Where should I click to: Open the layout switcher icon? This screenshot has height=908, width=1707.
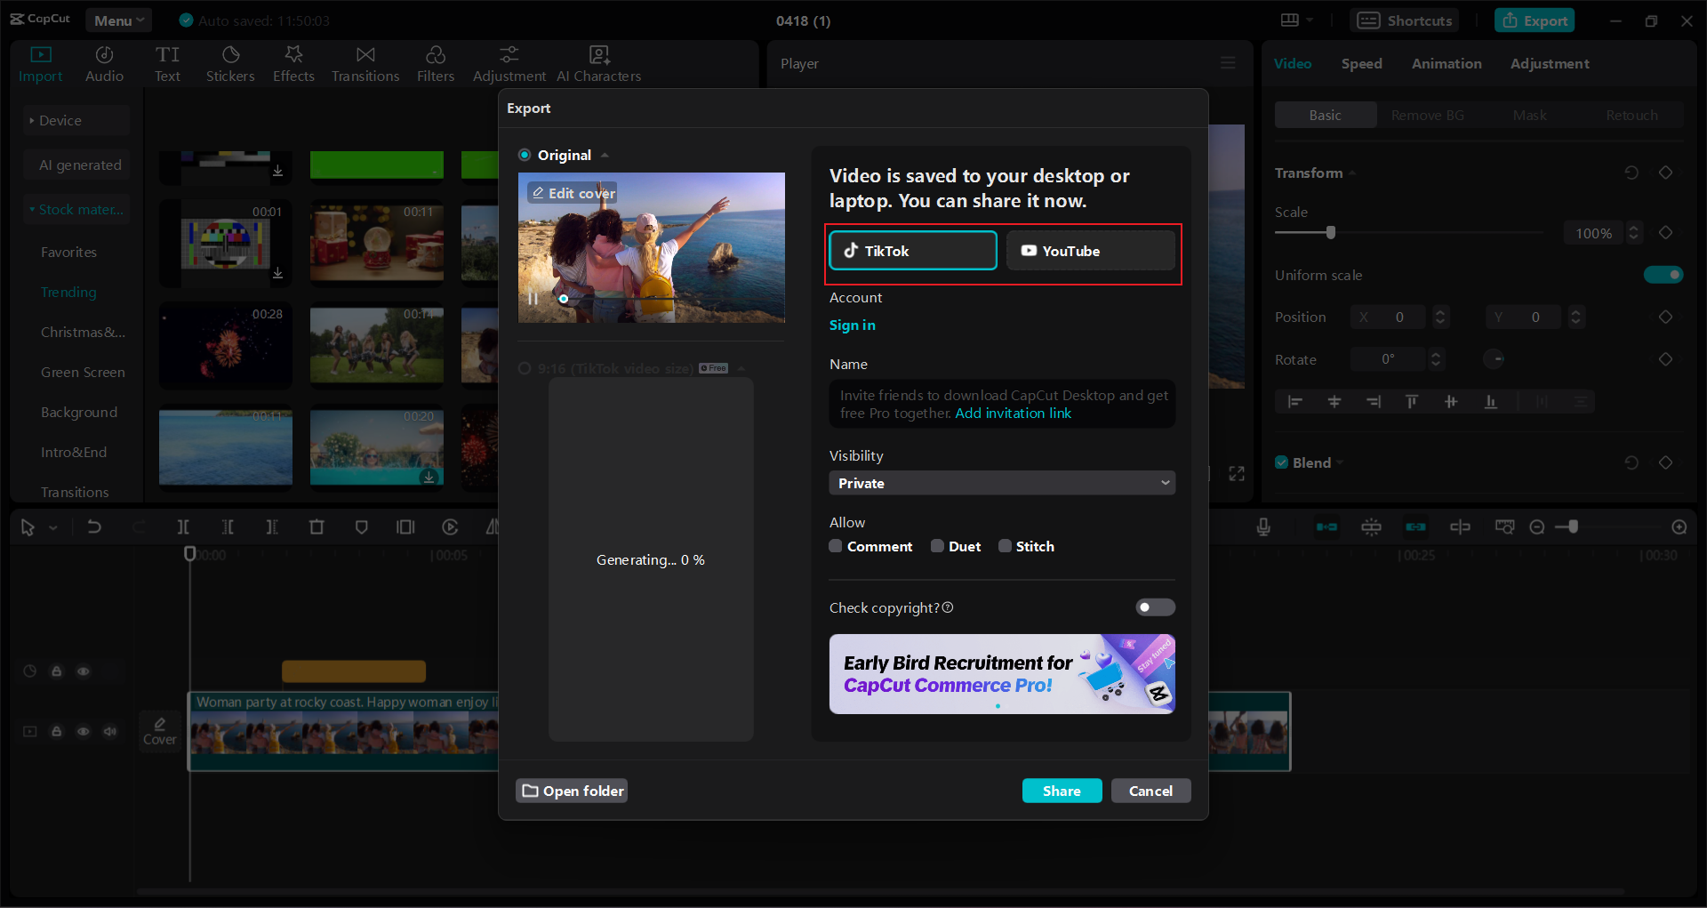[x=1296, y=20]
